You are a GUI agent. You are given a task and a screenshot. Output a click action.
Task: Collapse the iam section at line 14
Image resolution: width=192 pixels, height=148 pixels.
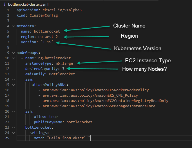pyautogui.click(x=14, y=79)
